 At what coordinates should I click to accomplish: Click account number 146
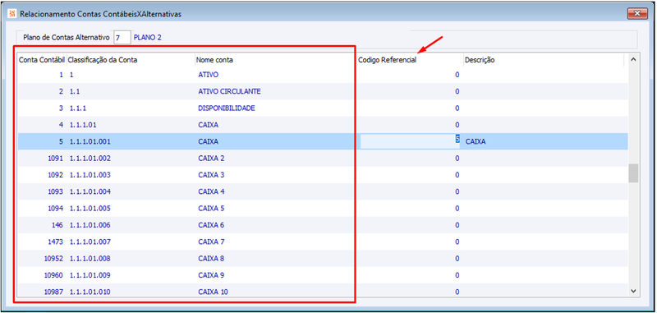tap(57, 225)
